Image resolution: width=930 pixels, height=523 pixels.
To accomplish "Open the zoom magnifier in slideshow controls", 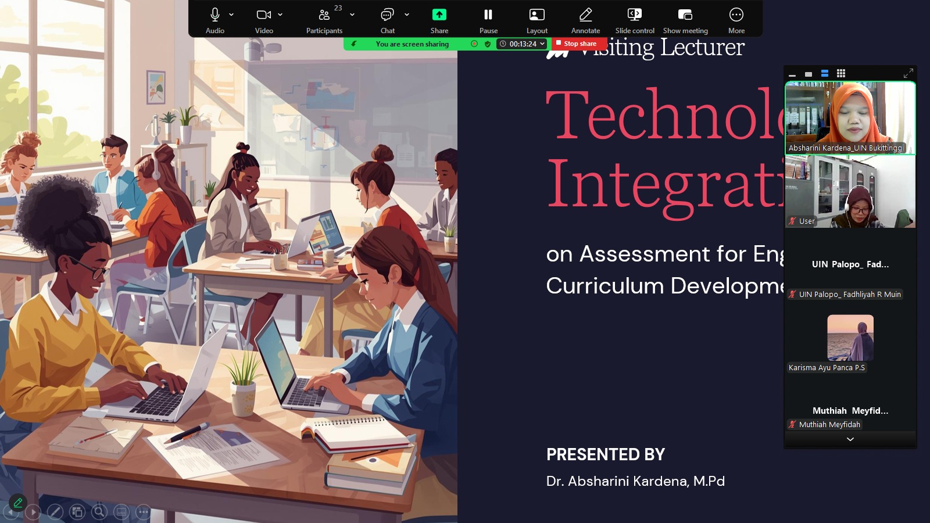I will coord(99,512).
